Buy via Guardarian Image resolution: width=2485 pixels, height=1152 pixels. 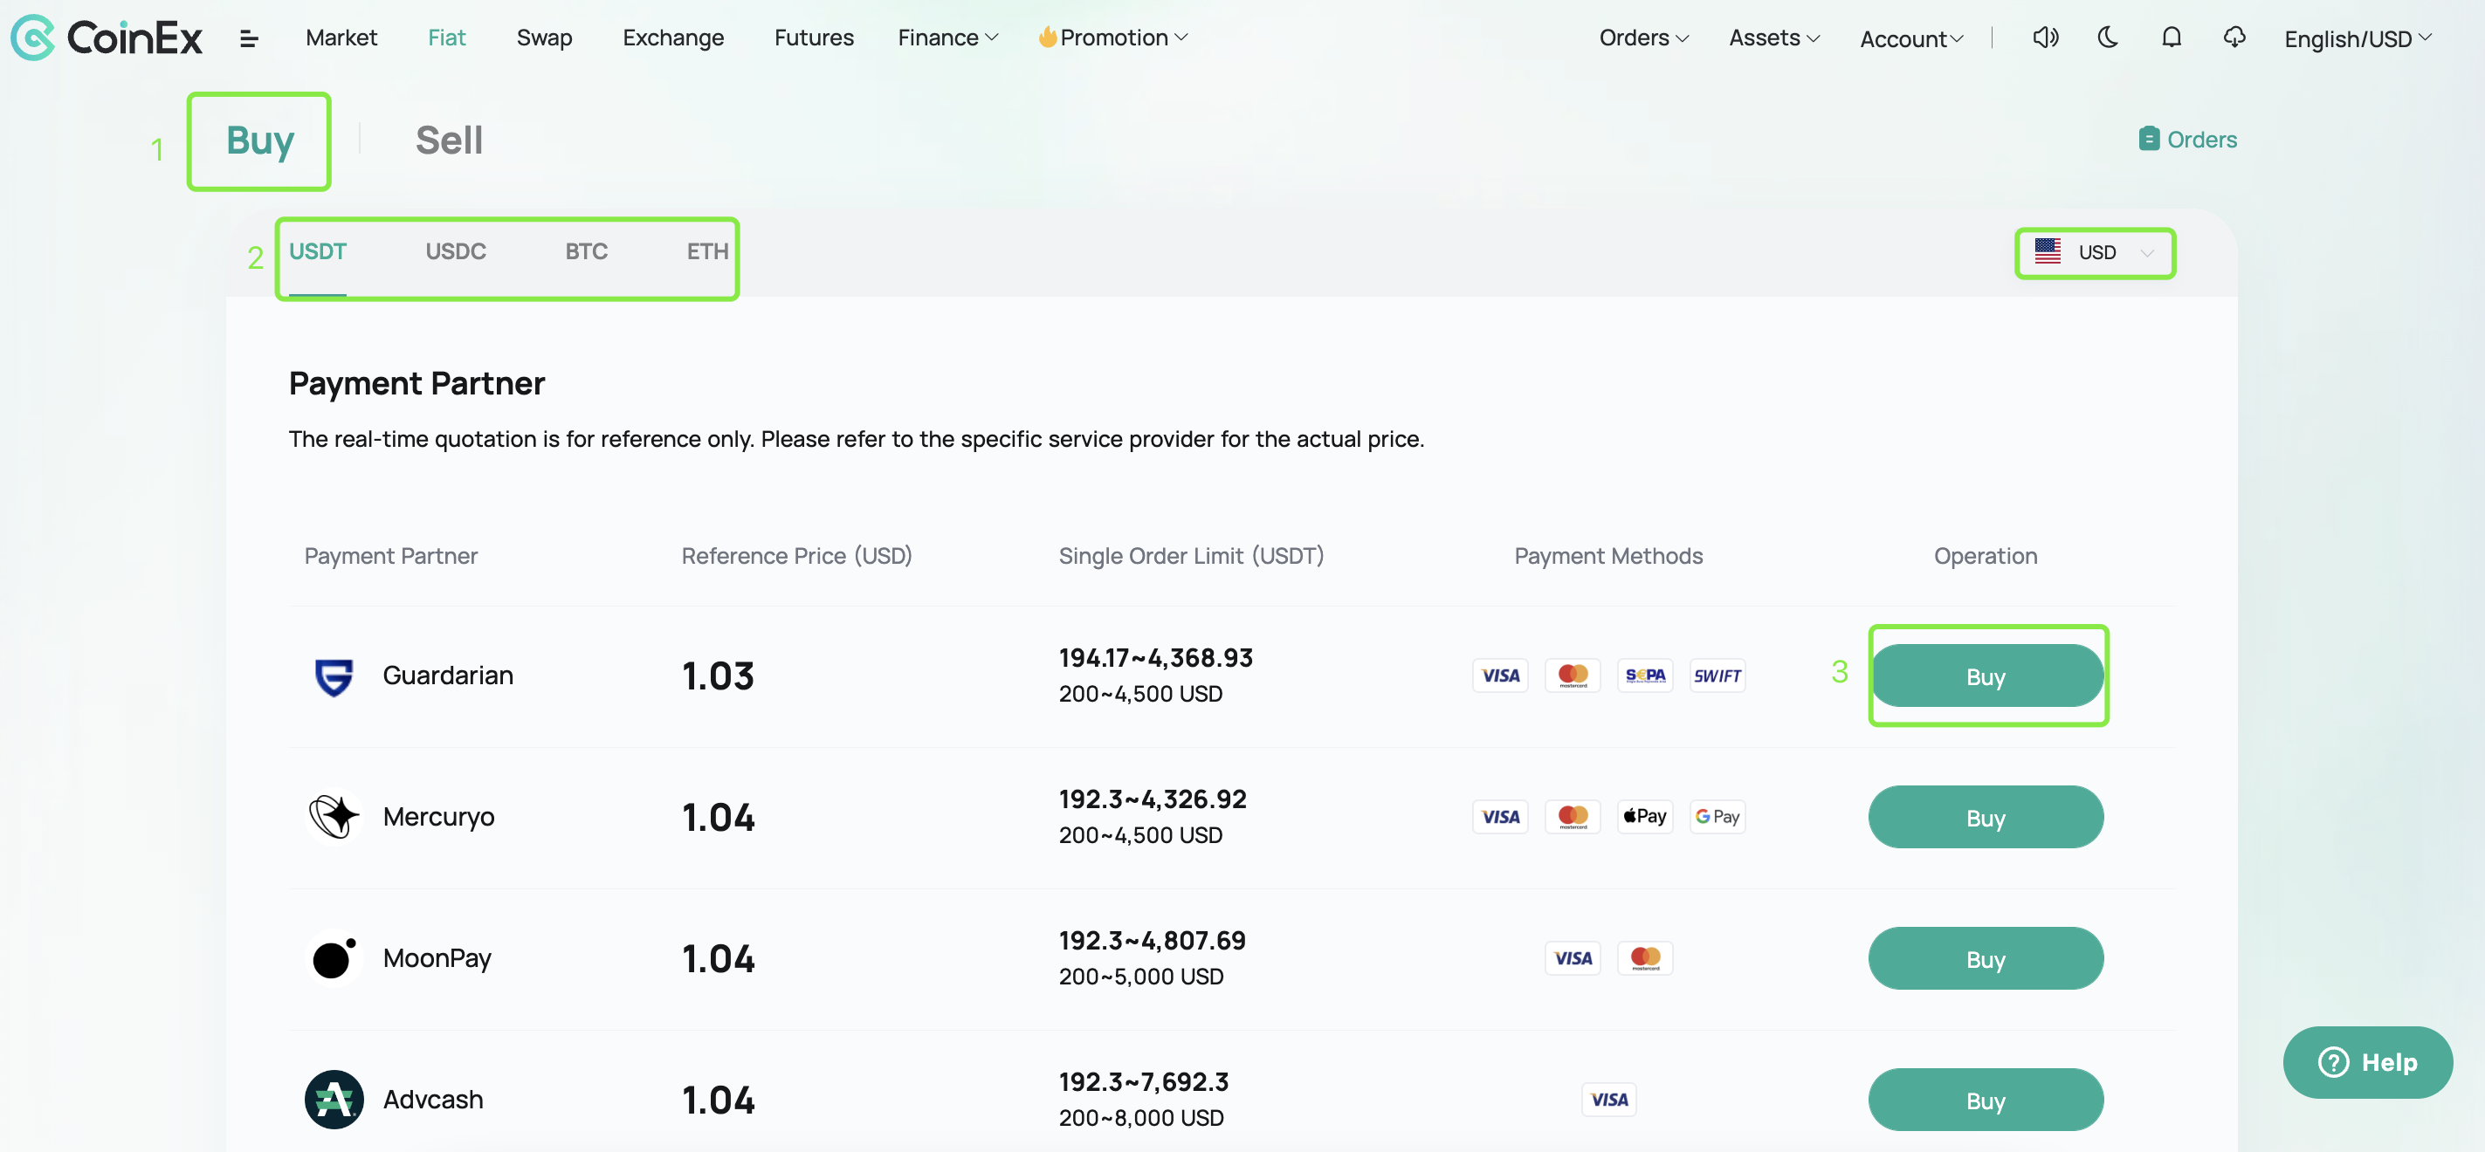coord(1986,675)
